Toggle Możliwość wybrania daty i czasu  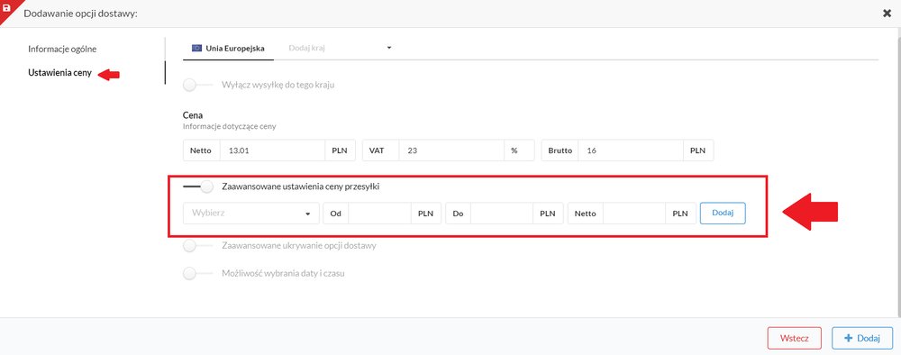[x=197, y=273]
